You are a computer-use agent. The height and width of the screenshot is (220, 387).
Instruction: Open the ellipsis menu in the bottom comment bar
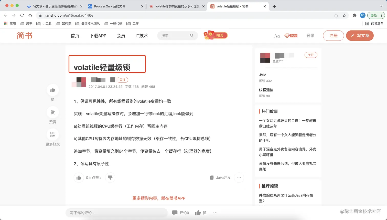point(215,213)
